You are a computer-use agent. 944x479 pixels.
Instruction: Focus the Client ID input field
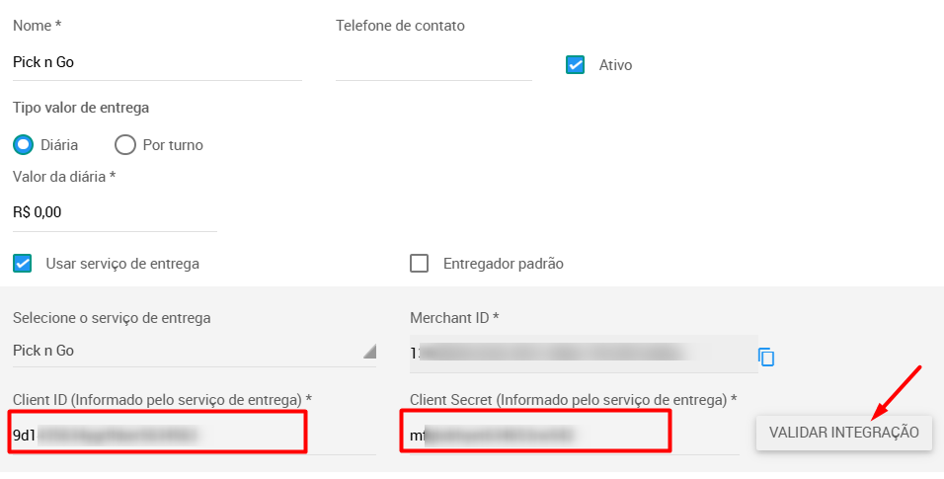point(195,435)
